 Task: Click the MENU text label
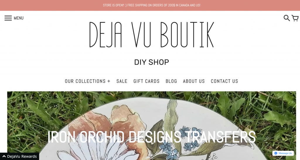(x=18, y=18)
